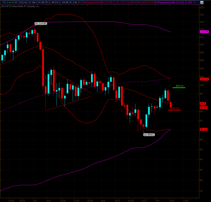Click the small icon at top-right corner
The height and width of the screenshot is (202, 211).
click(x=209, y=2)
